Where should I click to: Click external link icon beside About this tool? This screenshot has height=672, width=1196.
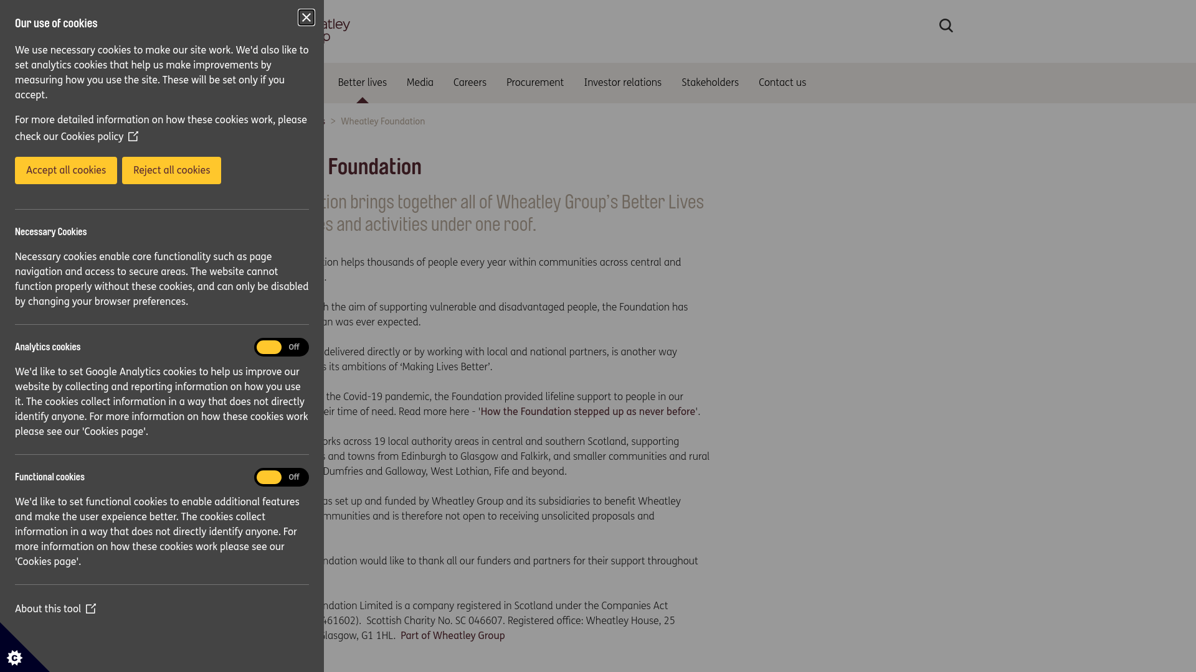[x=91, y=609]
